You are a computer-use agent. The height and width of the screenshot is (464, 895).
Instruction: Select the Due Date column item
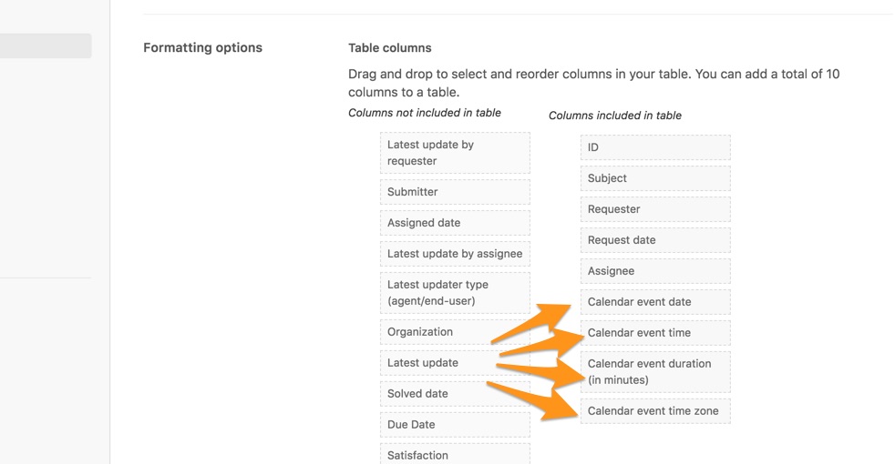[455, 425]
